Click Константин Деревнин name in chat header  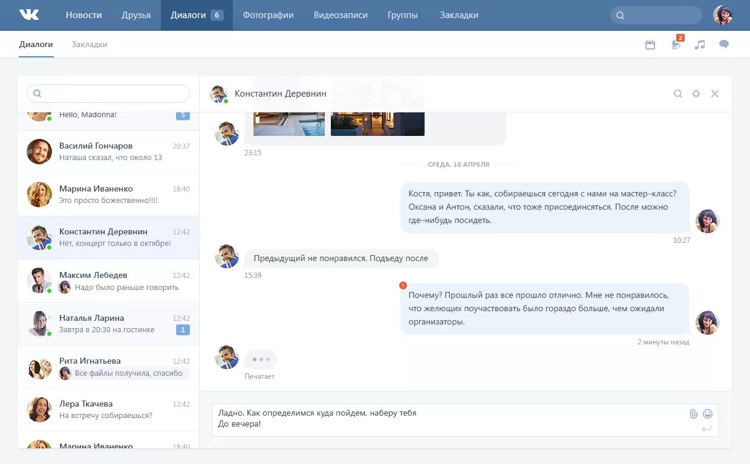click(281, 94)
